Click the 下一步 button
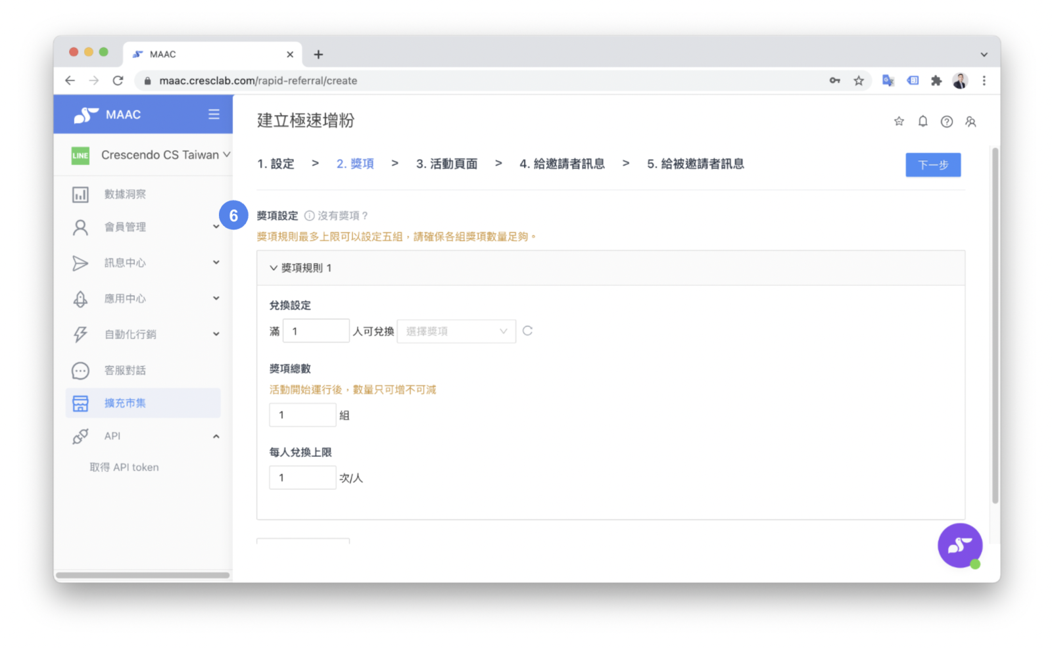1052x648 pixels. coord(933,165)
